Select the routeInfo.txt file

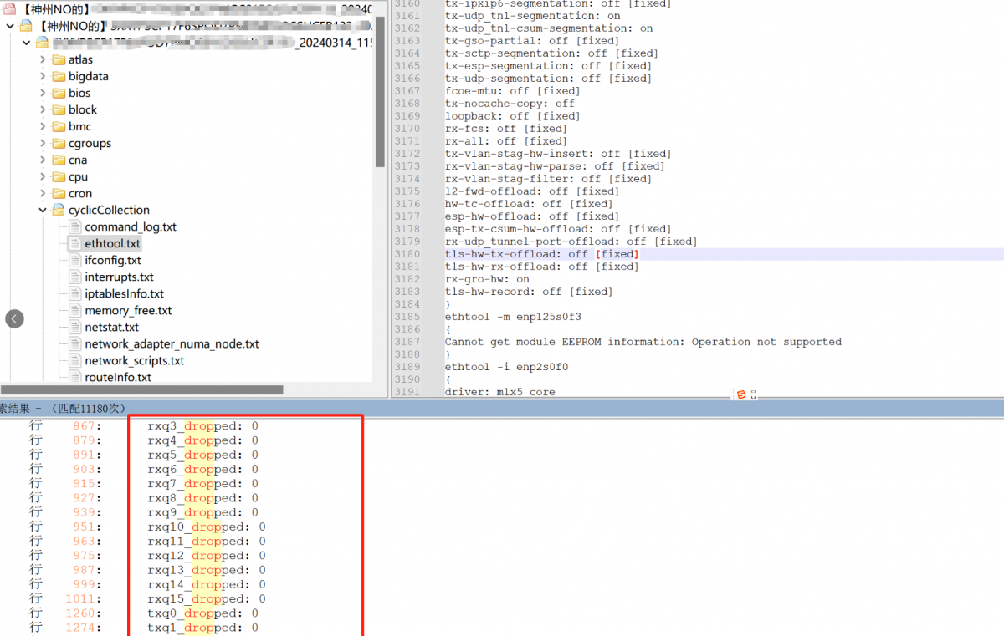(118, 378)
